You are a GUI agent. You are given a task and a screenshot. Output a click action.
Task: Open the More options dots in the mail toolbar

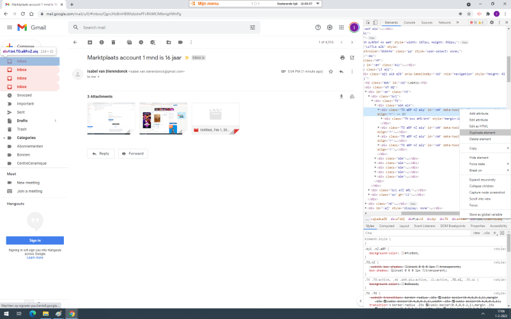point(191,42)
